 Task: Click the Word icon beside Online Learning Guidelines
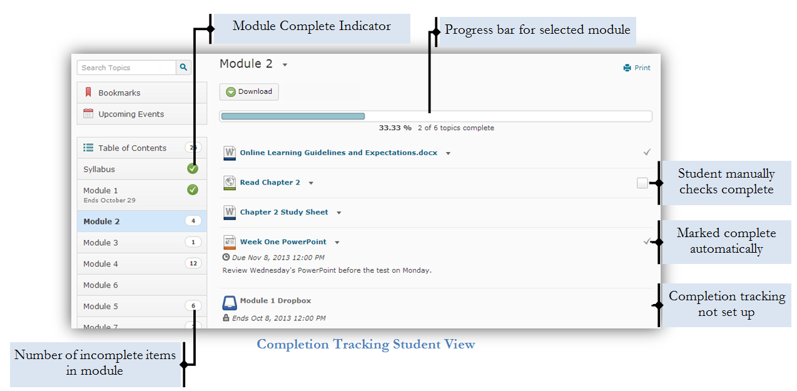point(230,153)
